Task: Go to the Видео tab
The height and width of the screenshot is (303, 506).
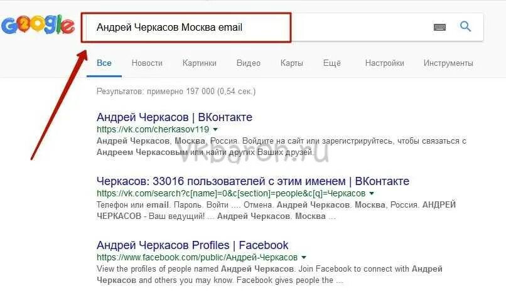Action: click(x=248, y=63)
